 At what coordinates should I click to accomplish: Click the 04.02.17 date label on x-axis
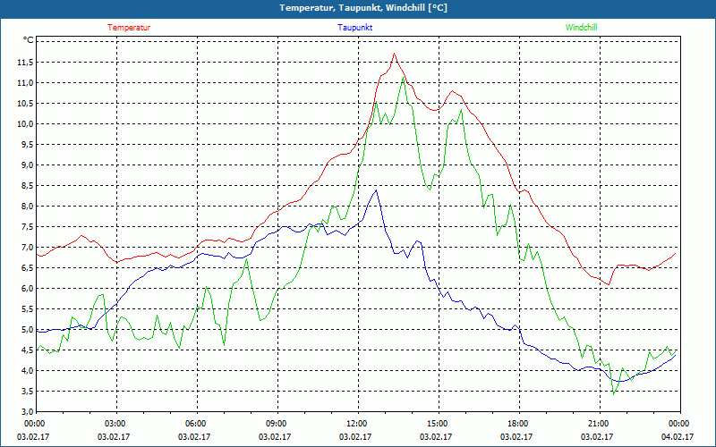678,436
